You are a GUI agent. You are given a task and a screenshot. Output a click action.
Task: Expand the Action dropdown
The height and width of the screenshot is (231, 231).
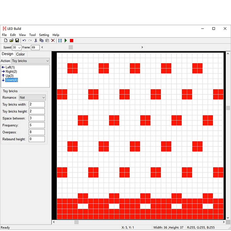pyautogui.click(x=48, y=61)
